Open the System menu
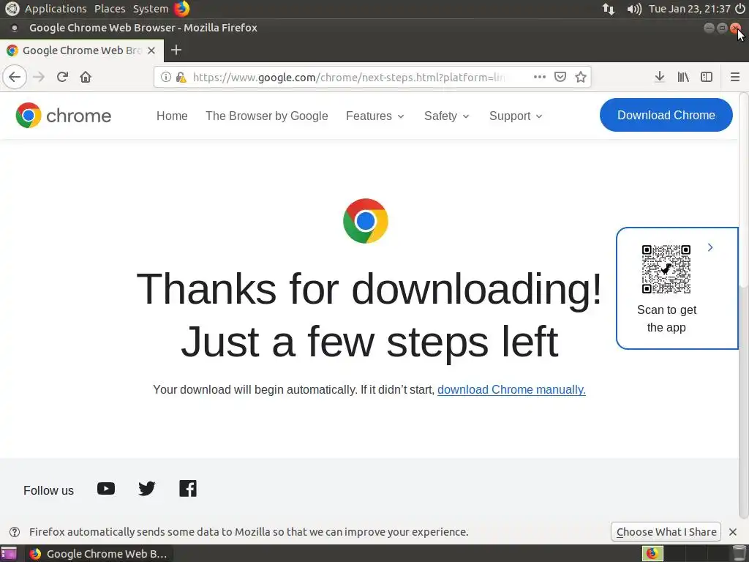Screen dimensions: 749x562 pyautogui.click(x=151, y=9)
